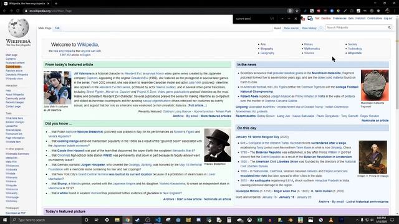Click the browser forward arrow
Image resolution: width=399 pixels, height=224 pixels.
[11, 11]
